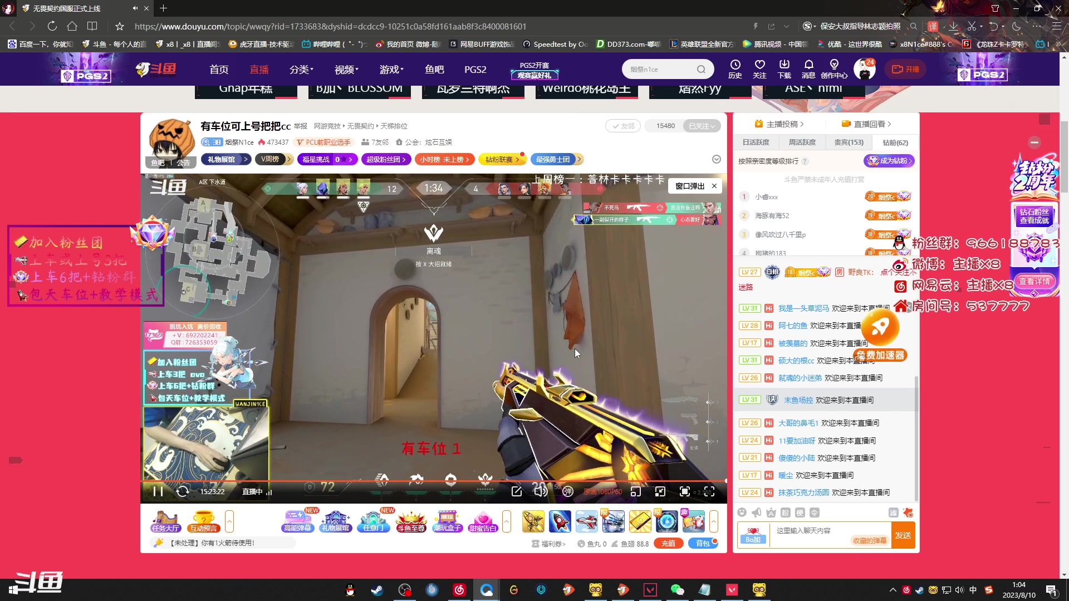Toggle web page fullscreen icon

(685, 491)
